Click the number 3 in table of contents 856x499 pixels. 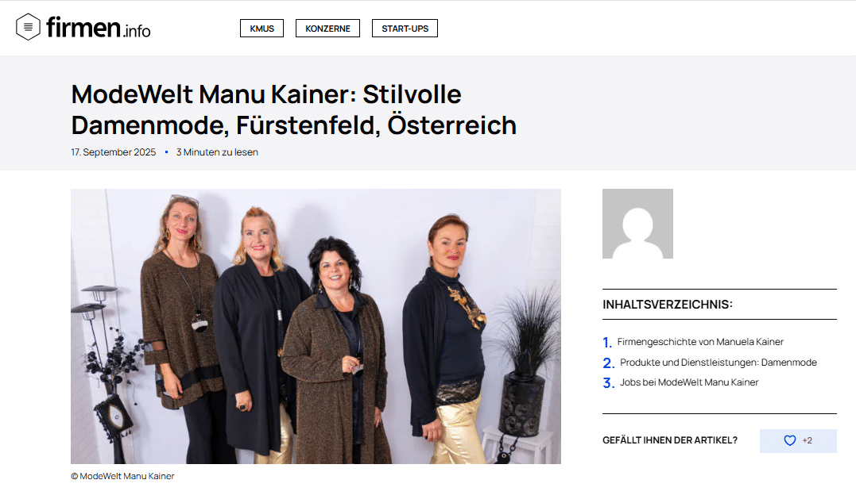pos(609,383)
